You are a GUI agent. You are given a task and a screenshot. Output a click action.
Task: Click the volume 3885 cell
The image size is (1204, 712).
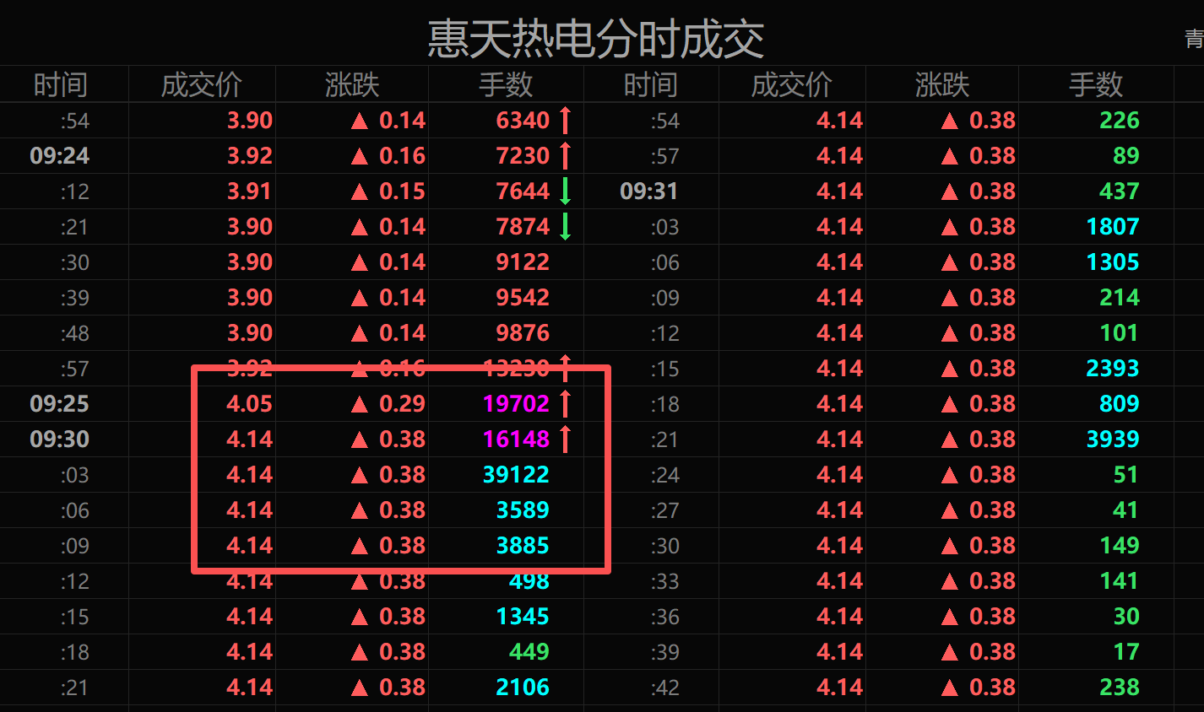tap(523, 546)
